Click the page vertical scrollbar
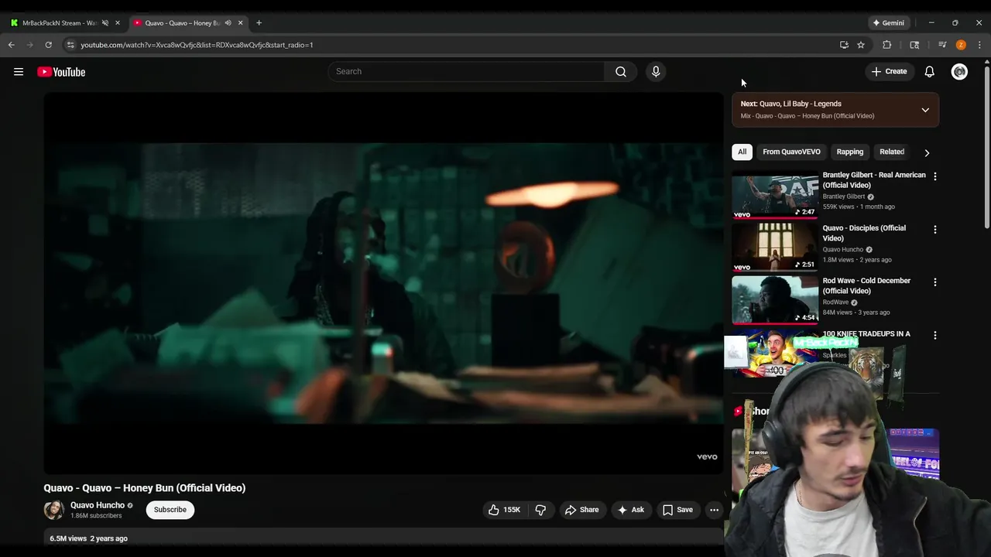The height and width of the screenshot is (557, 991). [986, 147]
